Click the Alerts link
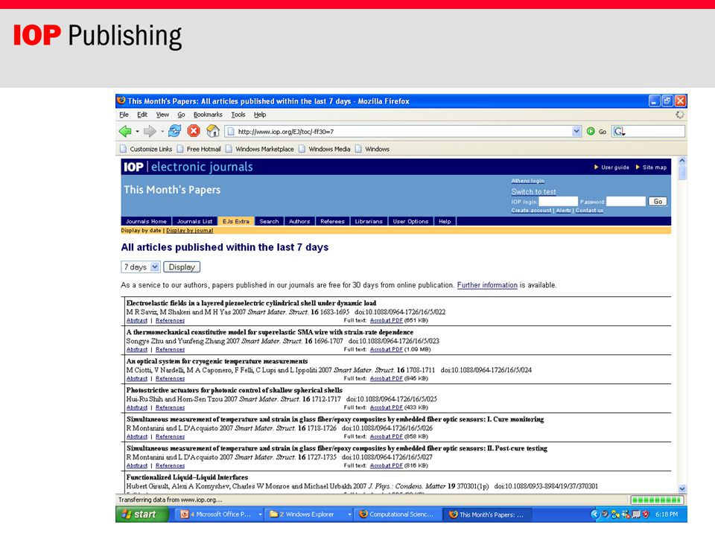 coord(564,211)
